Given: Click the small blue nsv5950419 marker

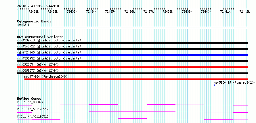Looking at the screenshot, I should [214, 85].
